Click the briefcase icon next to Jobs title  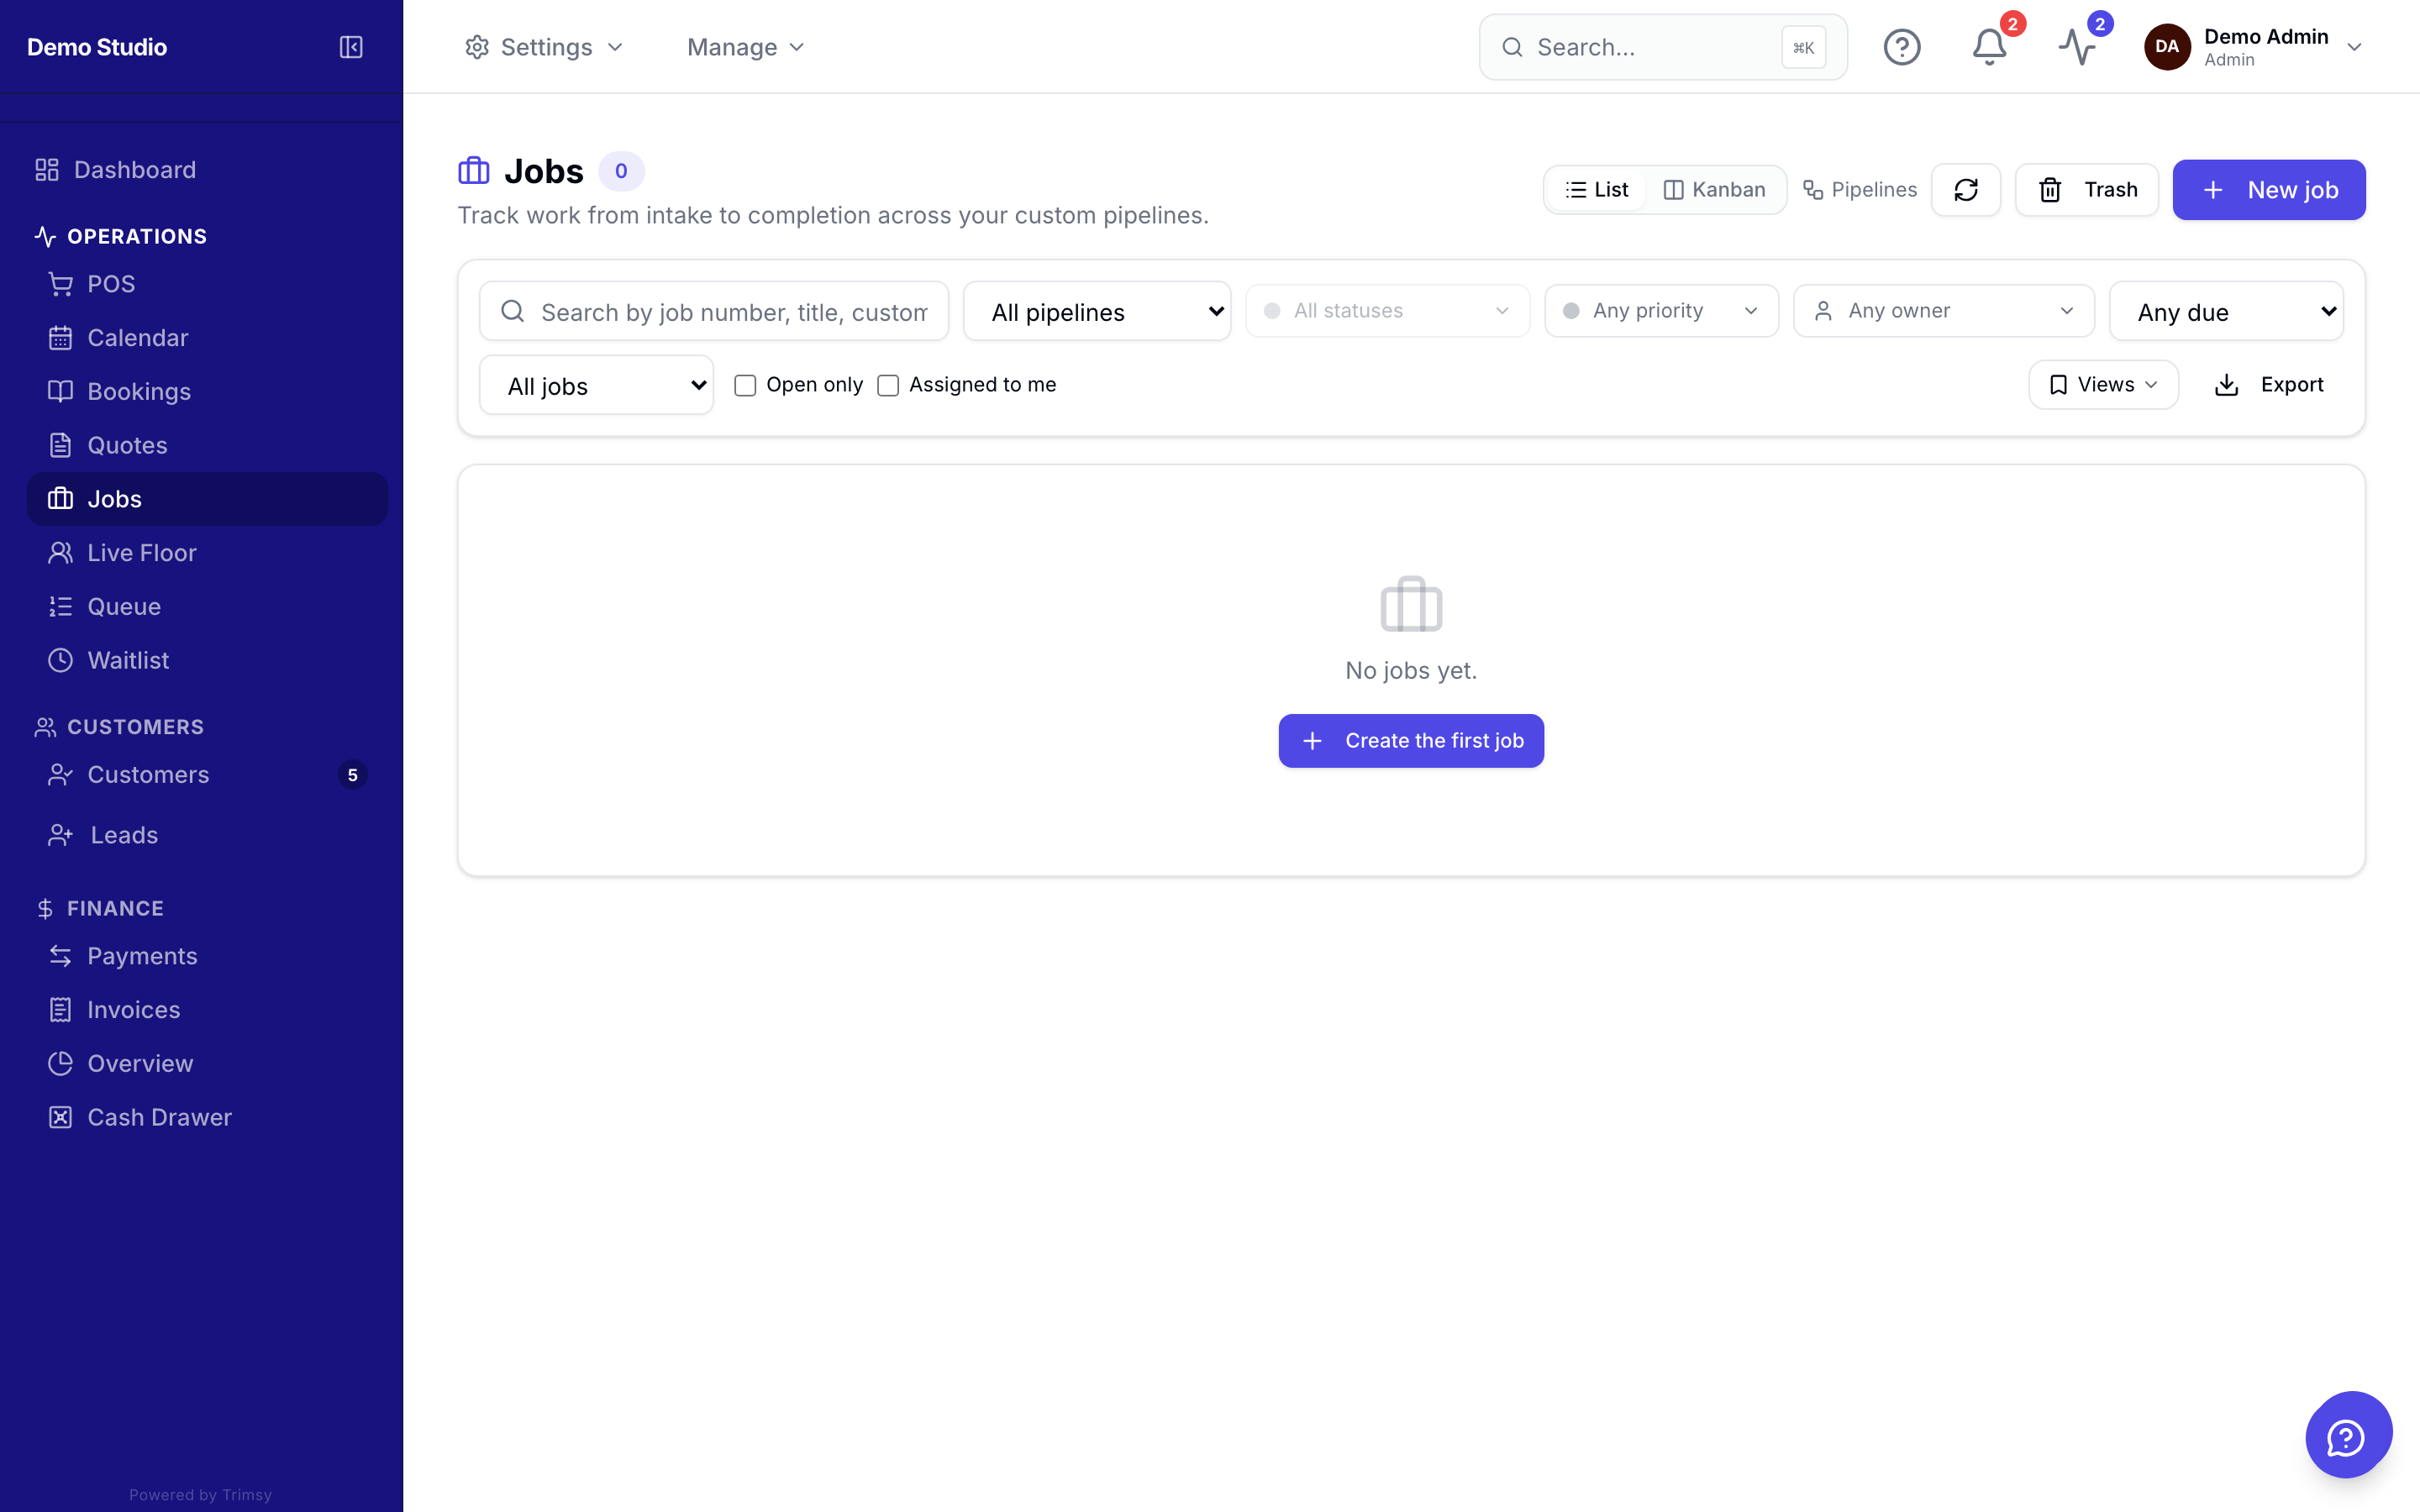click(474, 171)
